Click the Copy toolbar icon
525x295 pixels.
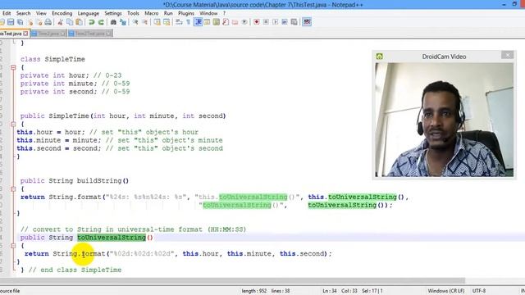pos(70,22)
